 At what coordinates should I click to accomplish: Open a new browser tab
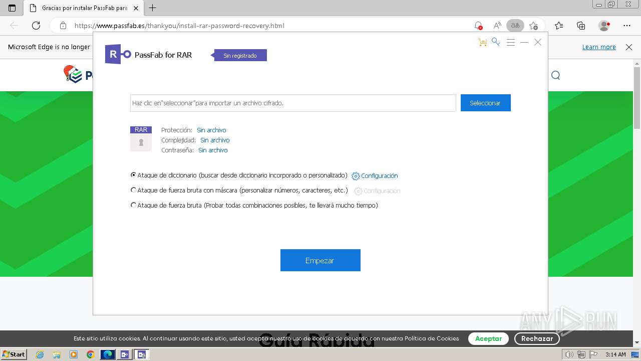(x=153, y=8)
